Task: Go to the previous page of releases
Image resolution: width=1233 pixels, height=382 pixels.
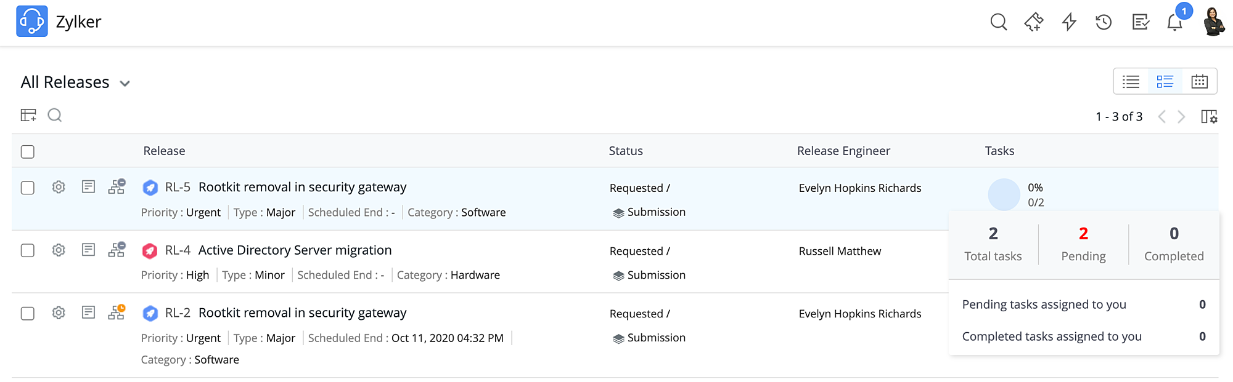Action: tap(1161, 116)
